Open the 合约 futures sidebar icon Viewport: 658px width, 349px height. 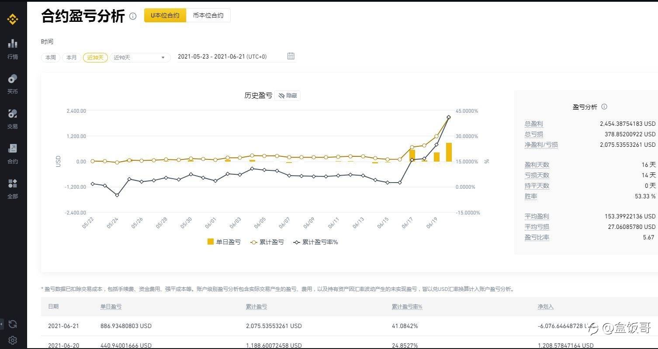(x=13, y=153)
